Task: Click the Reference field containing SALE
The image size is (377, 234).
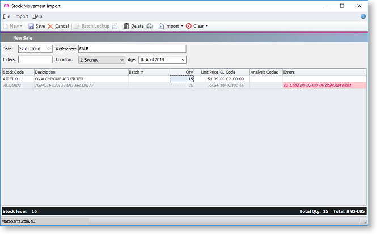Action: pyautogui.click(x=132, y=49)
